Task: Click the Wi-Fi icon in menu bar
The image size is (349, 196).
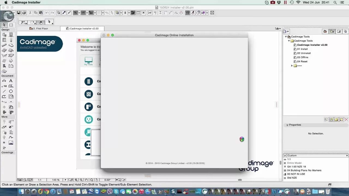Action: point(298,2)
